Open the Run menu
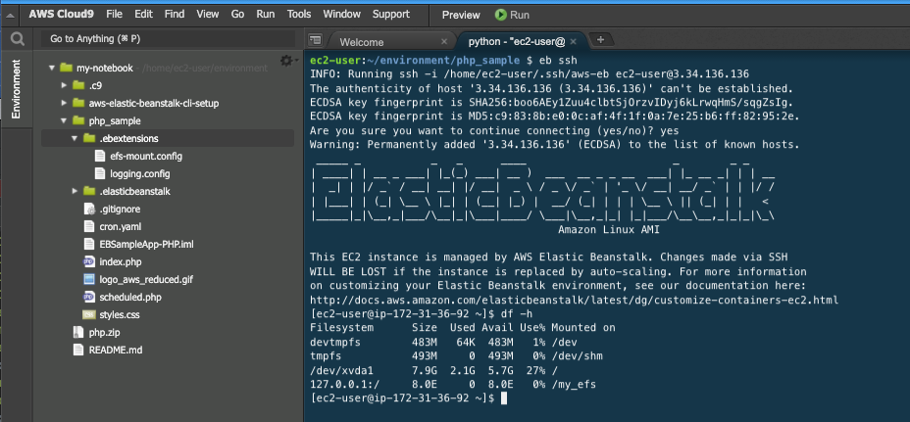The width and height of the screenshot is (910, 422). click(265, 14)
